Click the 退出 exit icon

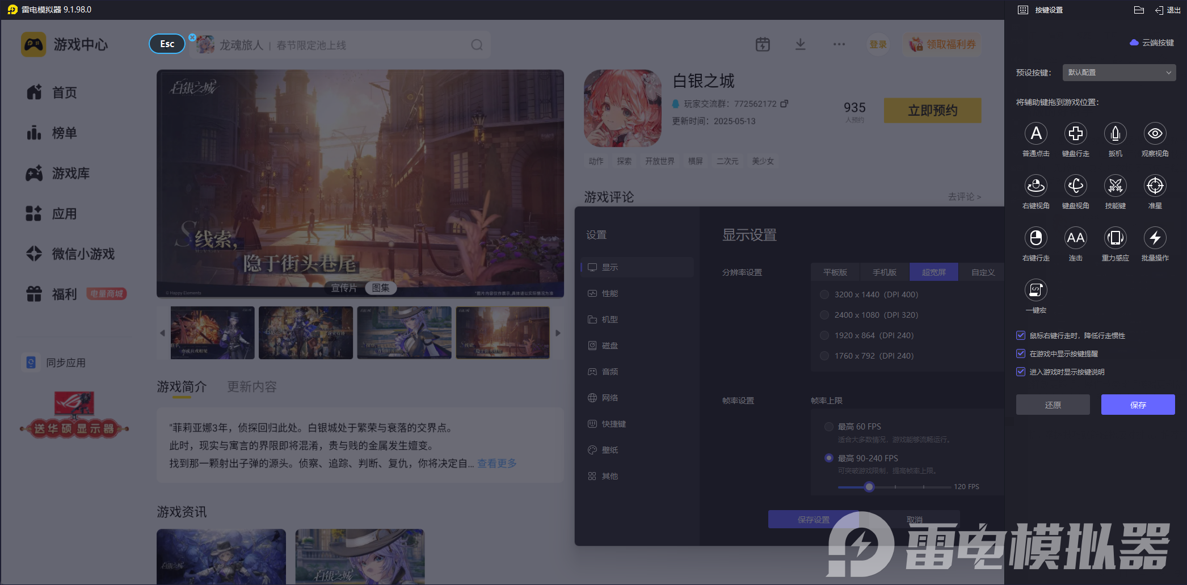1168,10
